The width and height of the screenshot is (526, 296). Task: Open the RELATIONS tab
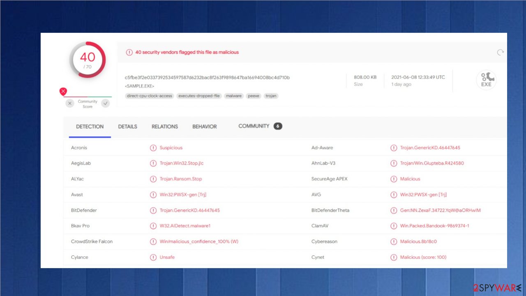(165, 126)
